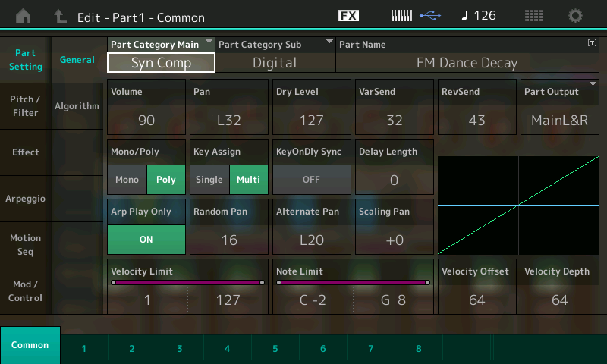Go to the Home screen icon

pyautogui.click(x=24, y=16)
